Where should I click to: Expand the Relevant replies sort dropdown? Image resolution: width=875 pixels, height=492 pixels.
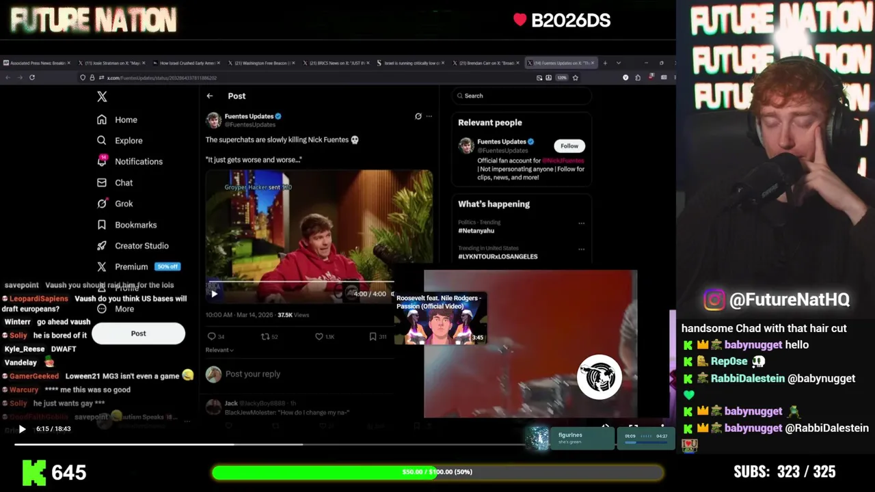(x=219, y=350)
